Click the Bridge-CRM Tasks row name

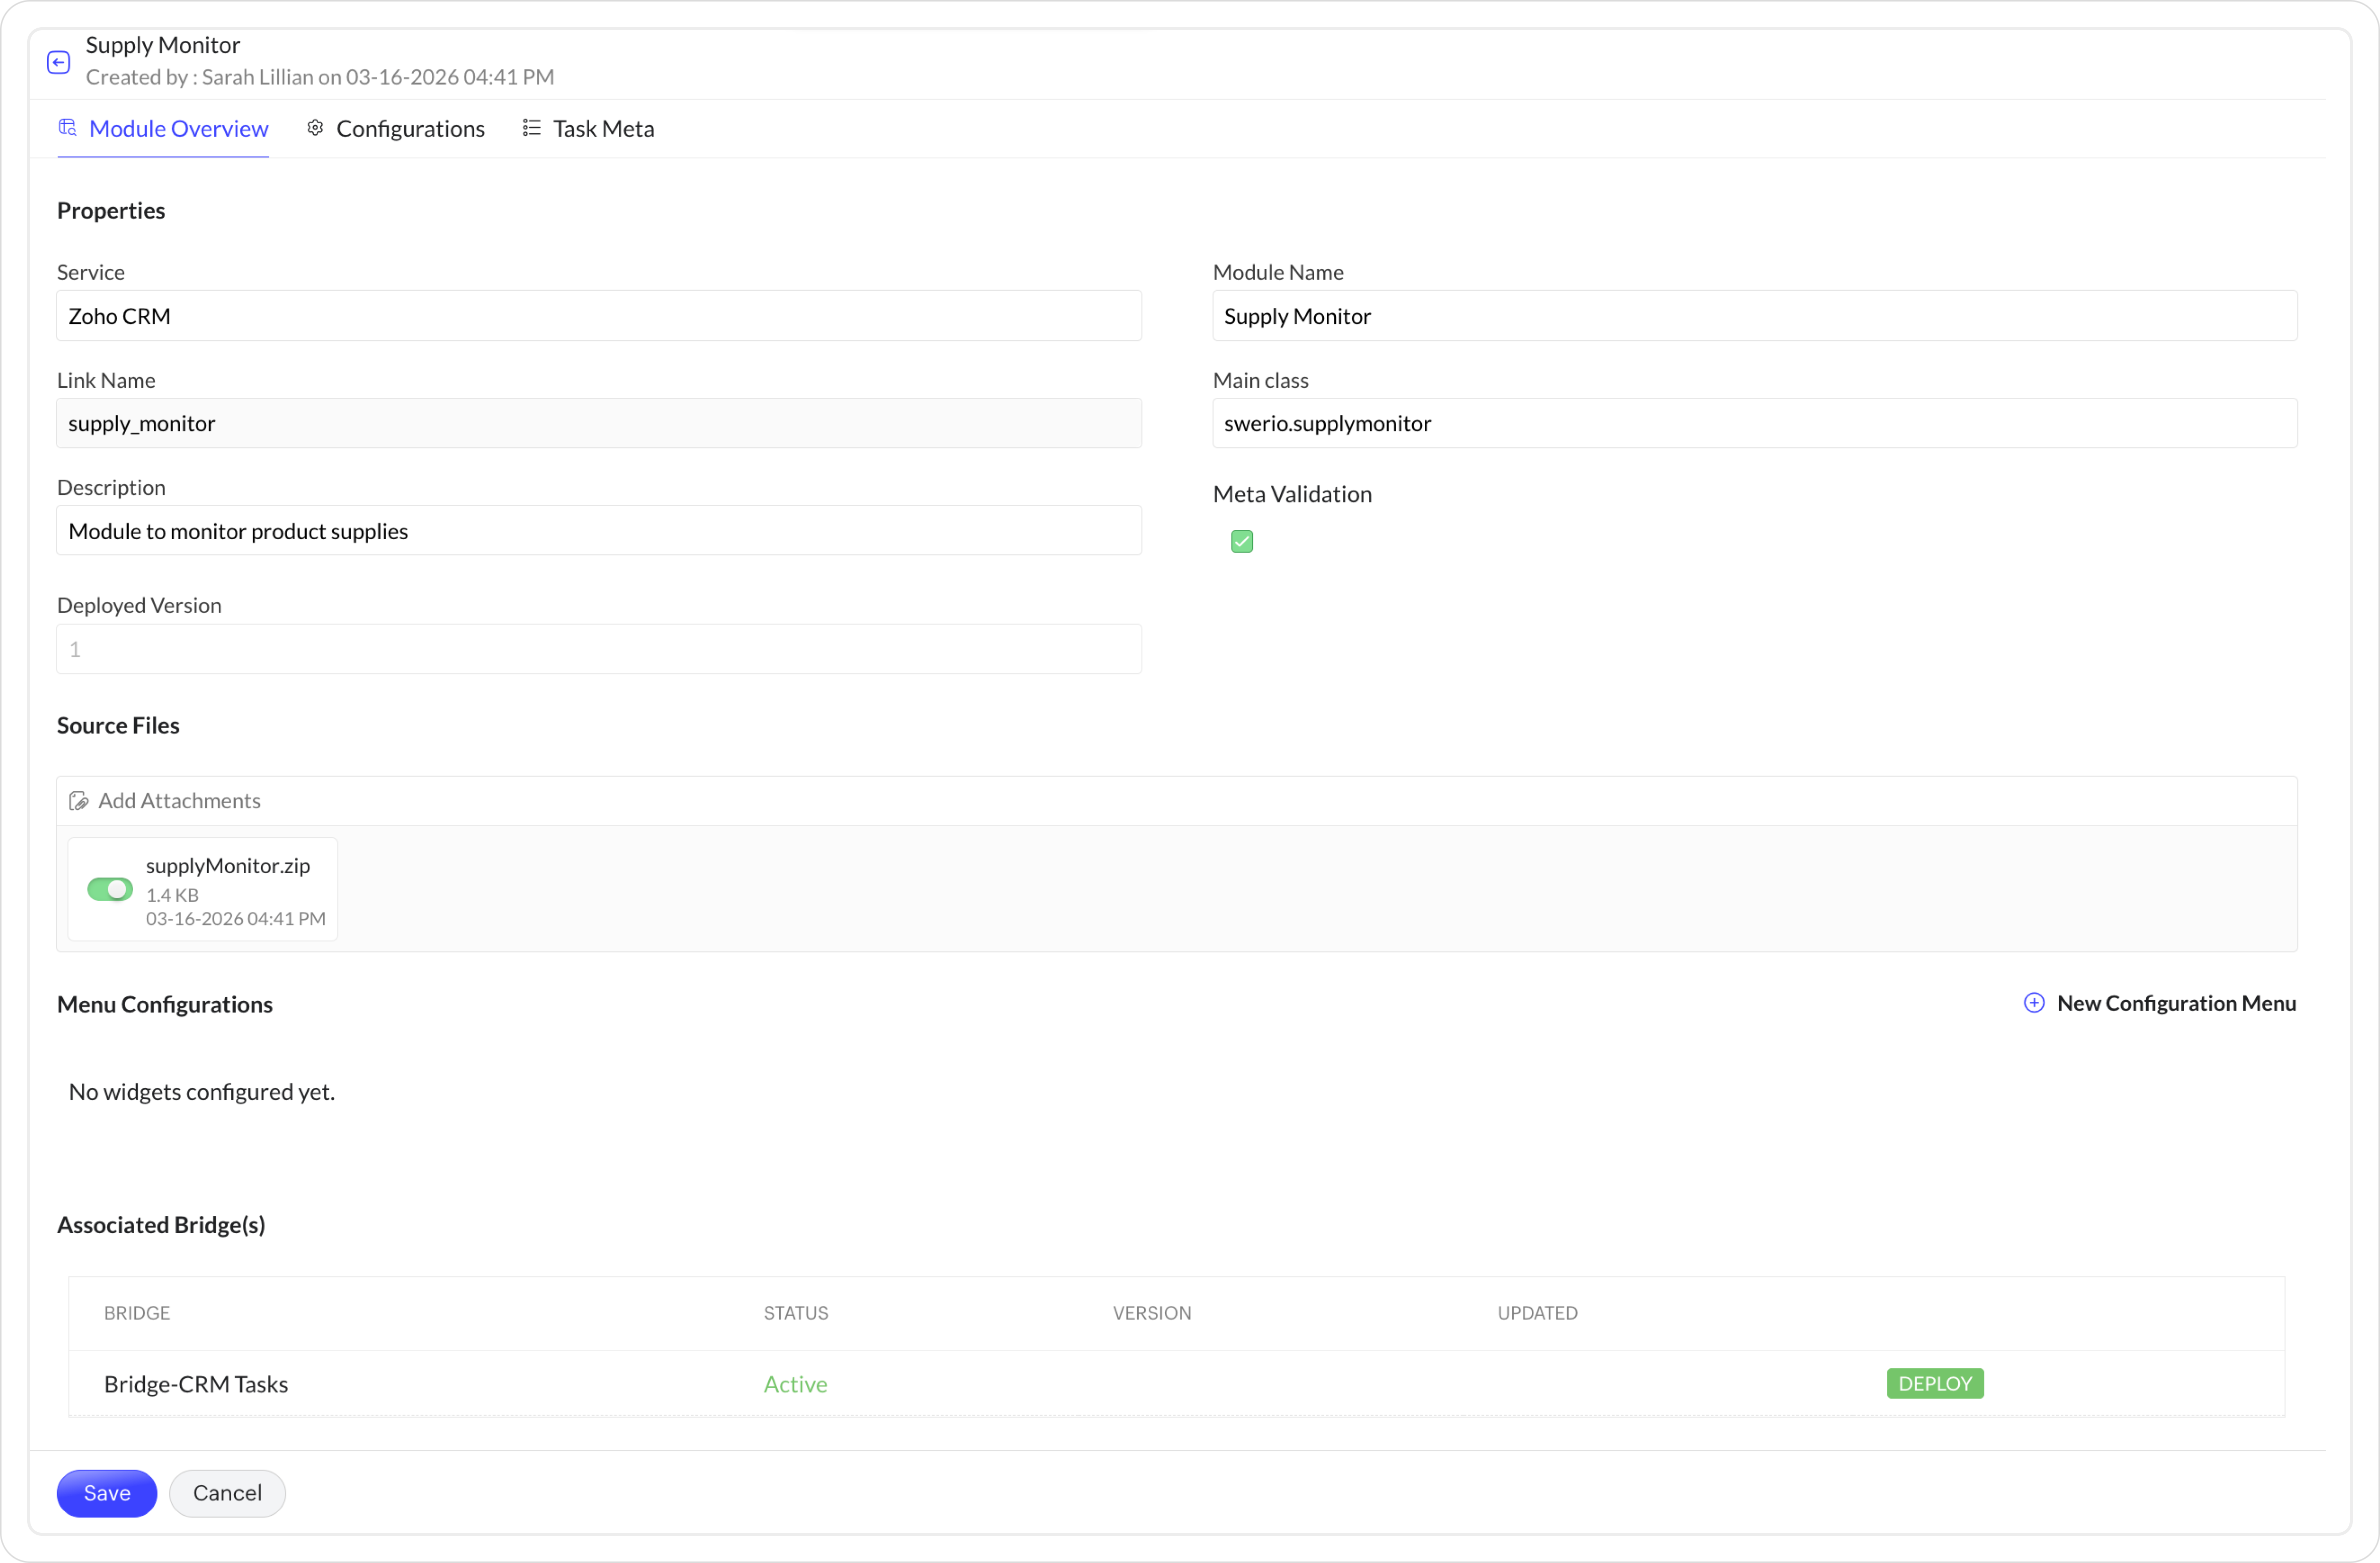196,1384
